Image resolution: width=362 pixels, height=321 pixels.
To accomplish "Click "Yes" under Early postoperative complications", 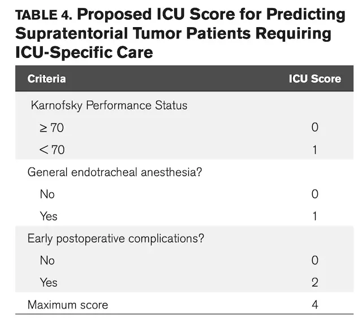I will point(49,283).
